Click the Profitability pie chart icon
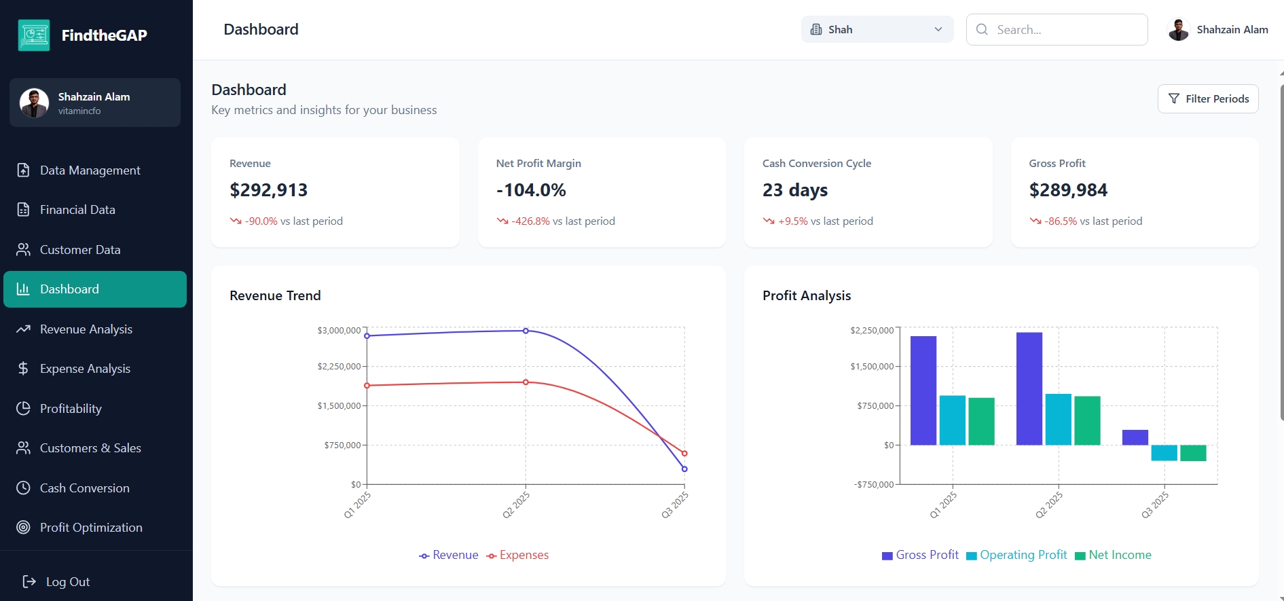The height and width of the screenshot is (601, 1284). [x=23, y=409]
